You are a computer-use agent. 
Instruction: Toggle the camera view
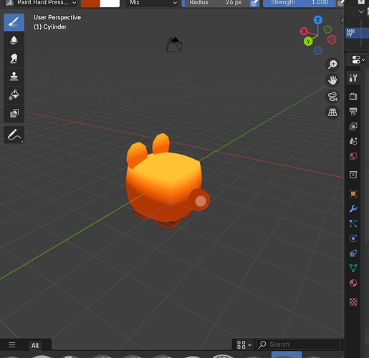[332, 96]
